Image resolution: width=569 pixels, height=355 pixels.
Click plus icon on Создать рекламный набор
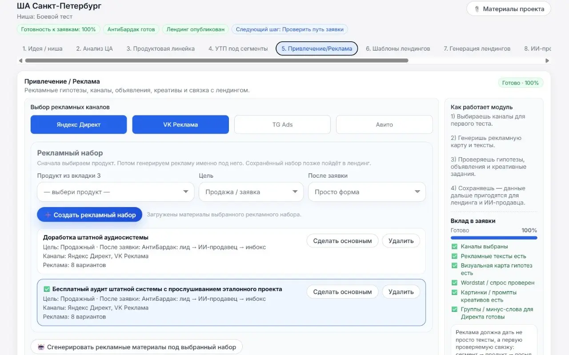tap(48, 215)
